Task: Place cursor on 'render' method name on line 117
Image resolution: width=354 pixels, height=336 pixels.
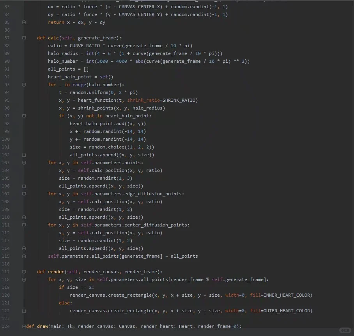Action: click(x=56, y=272)
